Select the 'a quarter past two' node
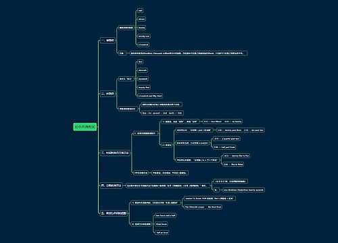The width and height of the screenshot is (338, 243). (x=226, y=139)
